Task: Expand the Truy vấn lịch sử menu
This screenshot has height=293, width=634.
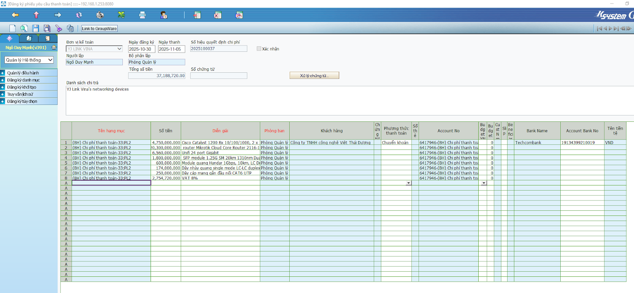Action: click(2, 94)
